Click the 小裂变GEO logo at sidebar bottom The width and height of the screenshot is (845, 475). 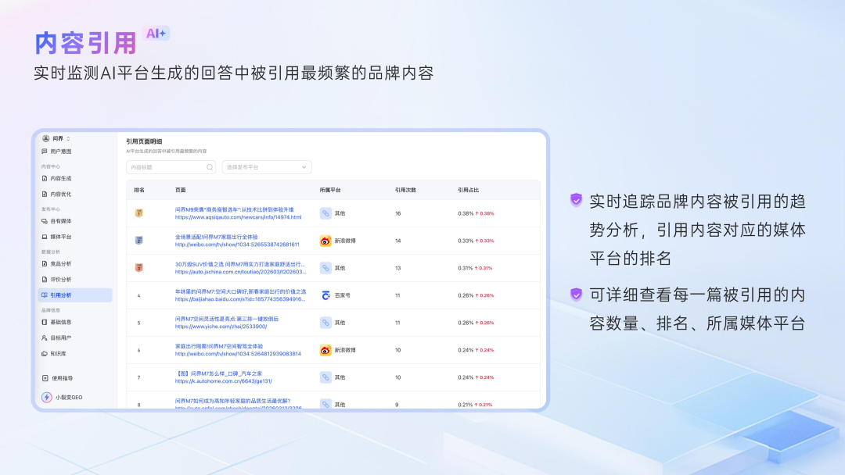coord(48,396)
